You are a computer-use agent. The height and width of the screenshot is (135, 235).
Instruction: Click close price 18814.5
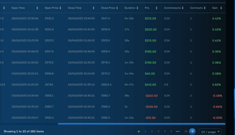pyautogui.click(x=106, y=85)
